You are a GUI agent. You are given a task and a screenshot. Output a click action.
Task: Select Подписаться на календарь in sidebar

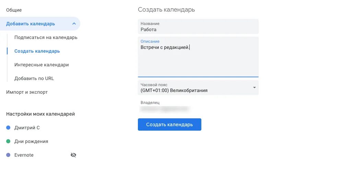pos(46,37)
